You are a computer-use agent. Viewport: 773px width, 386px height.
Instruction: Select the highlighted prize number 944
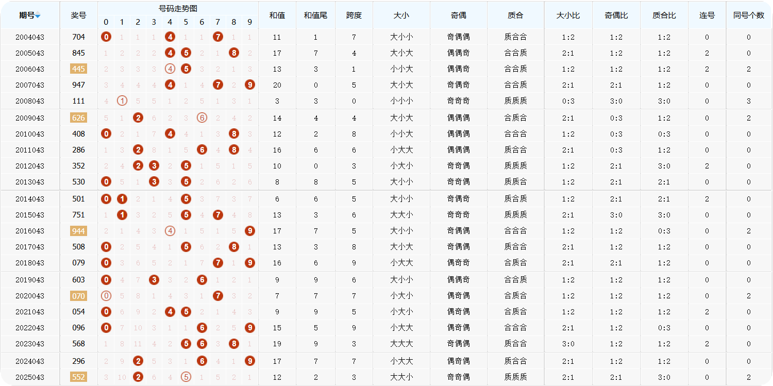tap(78, 231)
